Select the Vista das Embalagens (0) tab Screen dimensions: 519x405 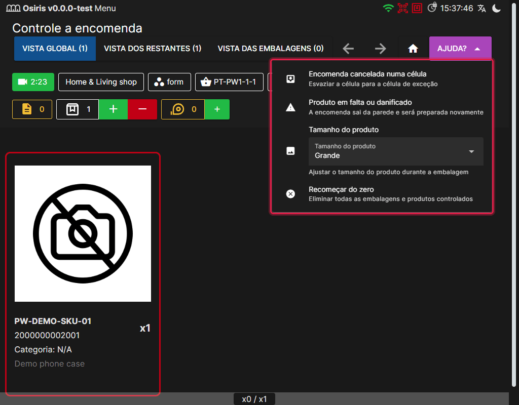271,49
